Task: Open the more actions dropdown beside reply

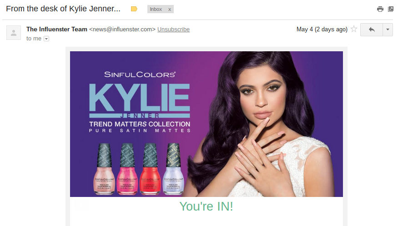Action: [388, 29]
